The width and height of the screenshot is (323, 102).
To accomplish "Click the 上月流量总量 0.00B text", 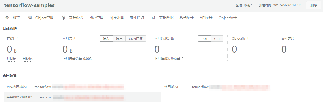I will click(77, 59).
